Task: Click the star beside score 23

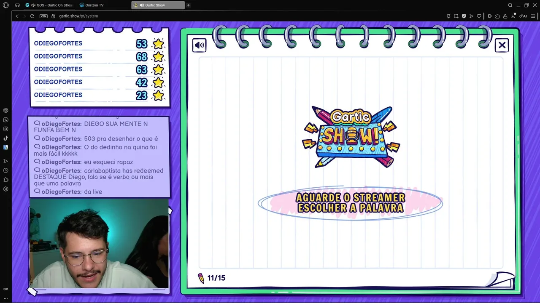Action: point(158,96)
